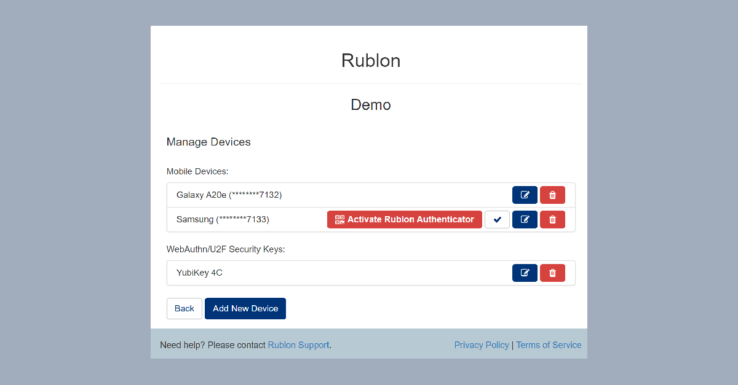Delete the YubiKey 4C security key
738x385 pixels.
click(552, 273)
